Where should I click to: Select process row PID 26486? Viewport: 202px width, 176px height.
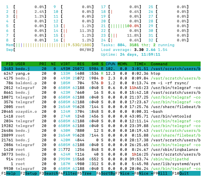(101, 130)
